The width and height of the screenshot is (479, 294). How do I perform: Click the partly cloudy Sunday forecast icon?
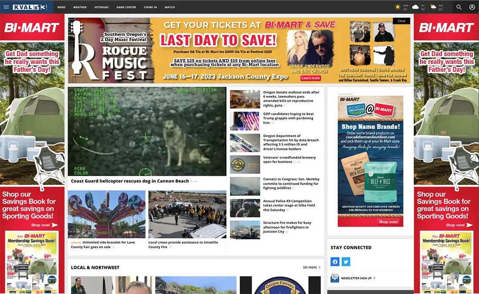[433, 7]
